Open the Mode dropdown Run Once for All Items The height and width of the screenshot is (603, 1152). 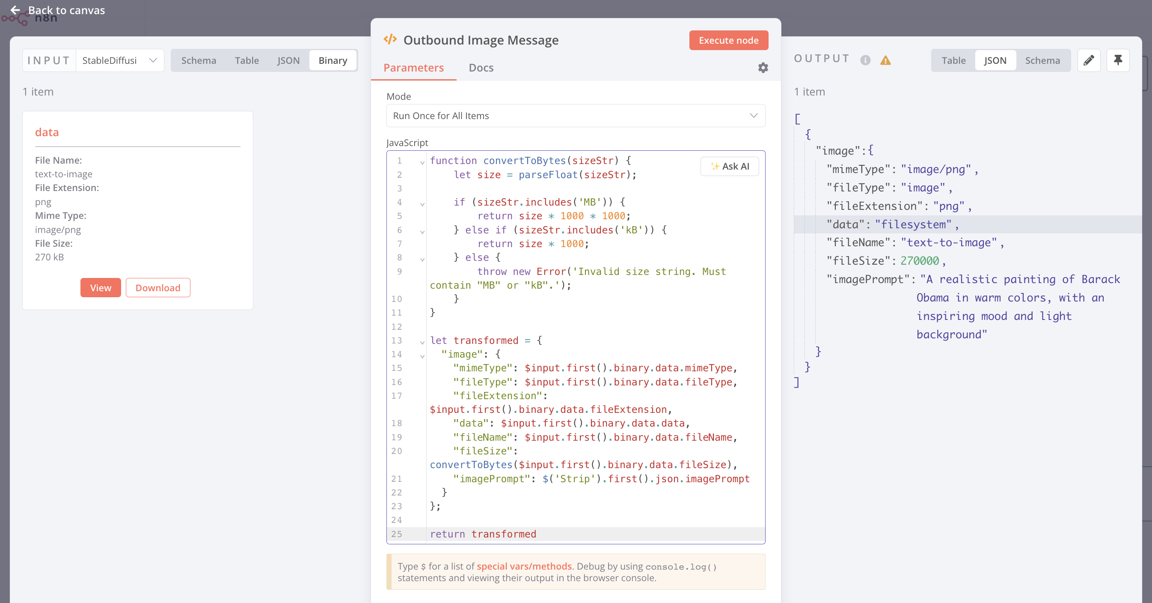[575, 116]
